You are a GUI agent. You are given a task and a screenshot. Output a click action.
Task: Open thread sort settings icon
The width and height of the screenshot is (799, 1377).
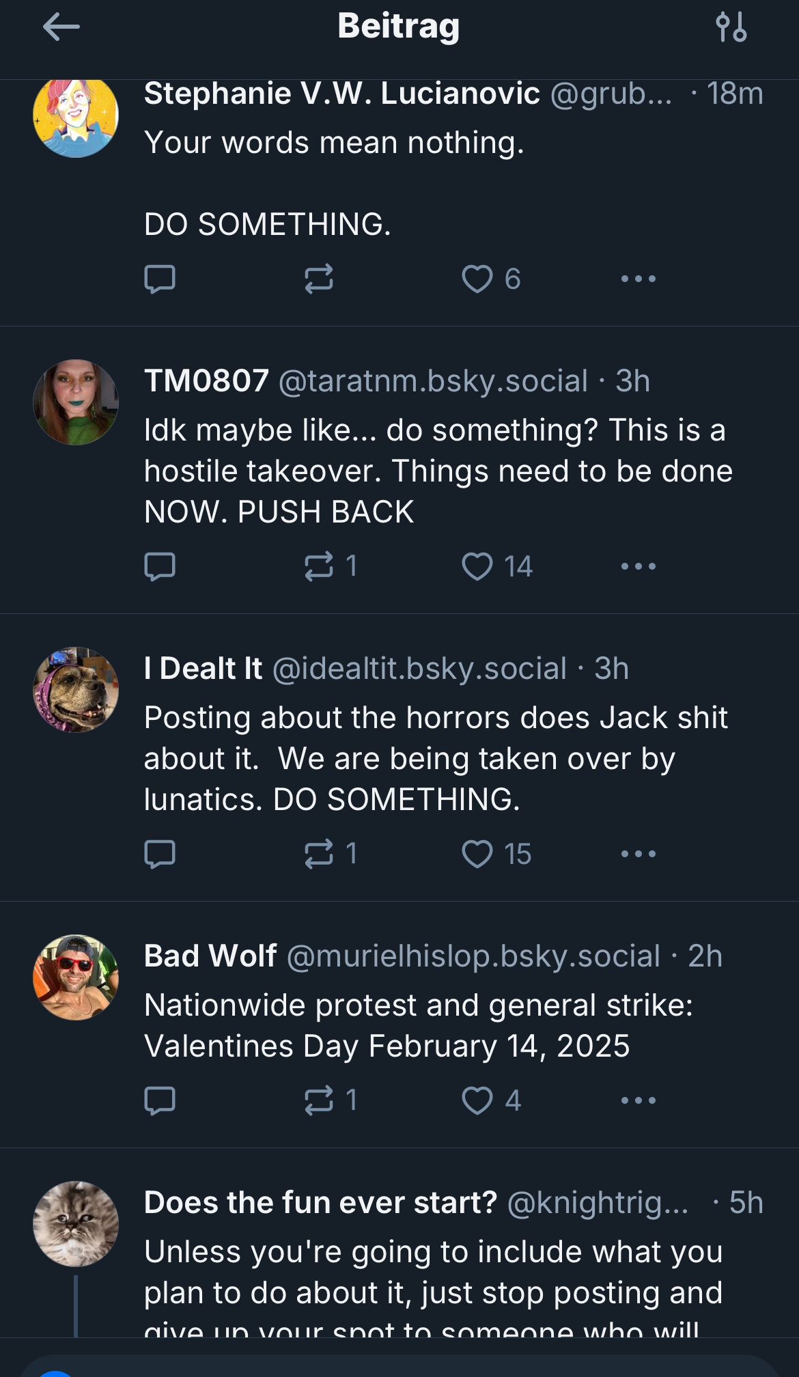(731, 27)
